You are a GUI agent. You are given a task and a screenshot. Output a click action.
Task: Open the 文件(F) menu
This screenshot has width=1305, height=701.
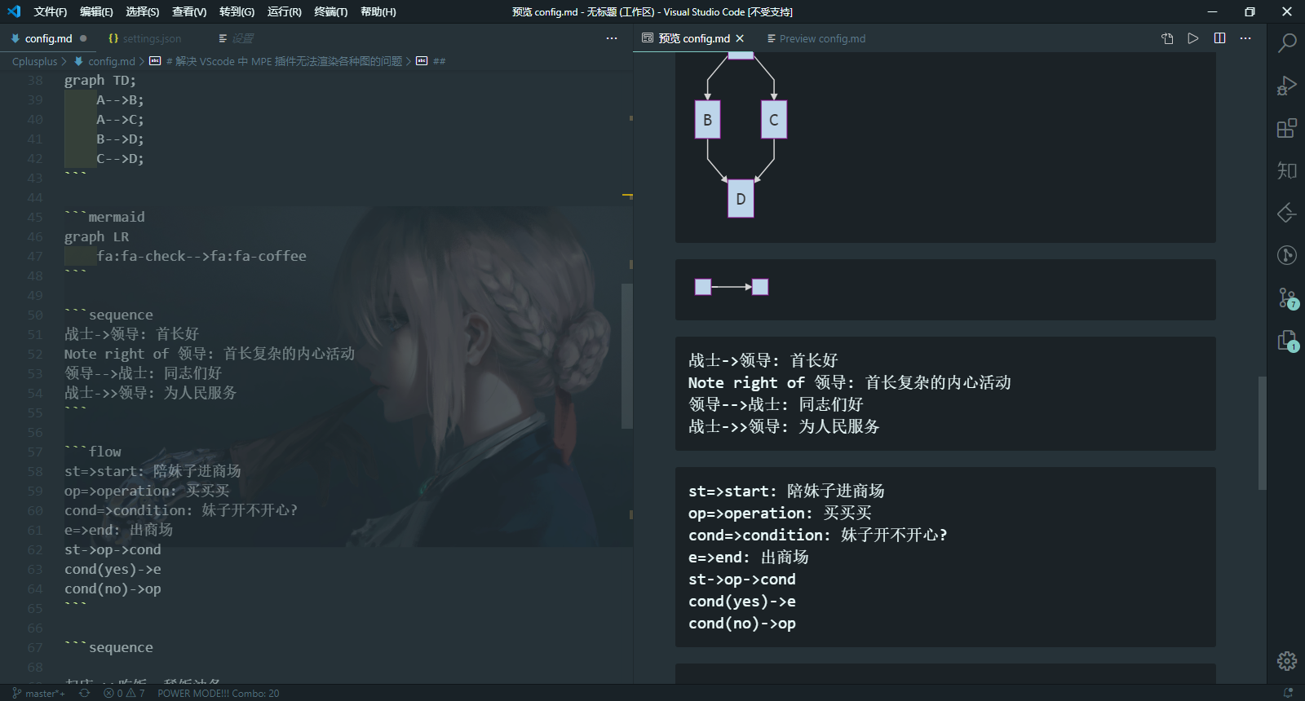tap(51, 11)
